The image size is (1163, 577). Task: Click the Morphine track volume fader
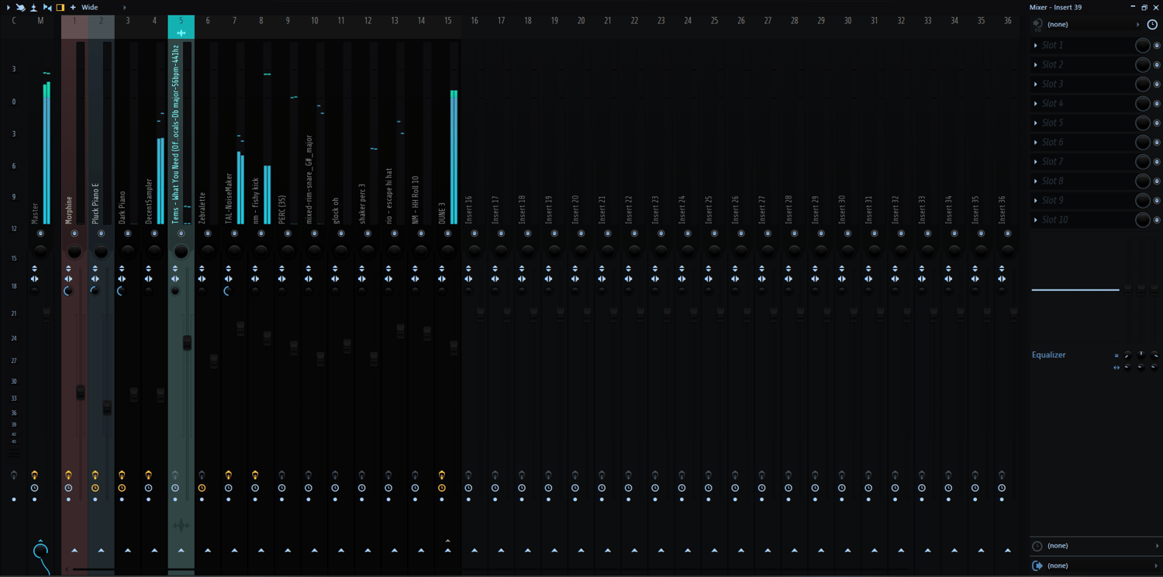[x=81, y=392]
